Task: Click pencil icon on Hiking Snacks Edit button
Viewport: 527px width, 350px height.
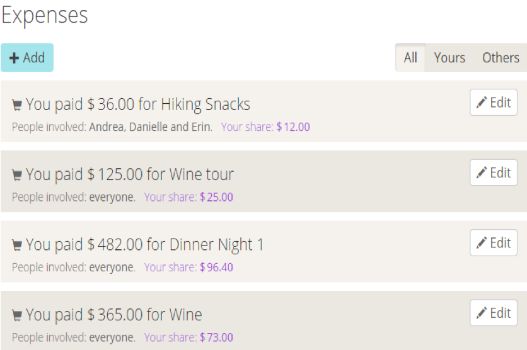Action: (482, 103)
